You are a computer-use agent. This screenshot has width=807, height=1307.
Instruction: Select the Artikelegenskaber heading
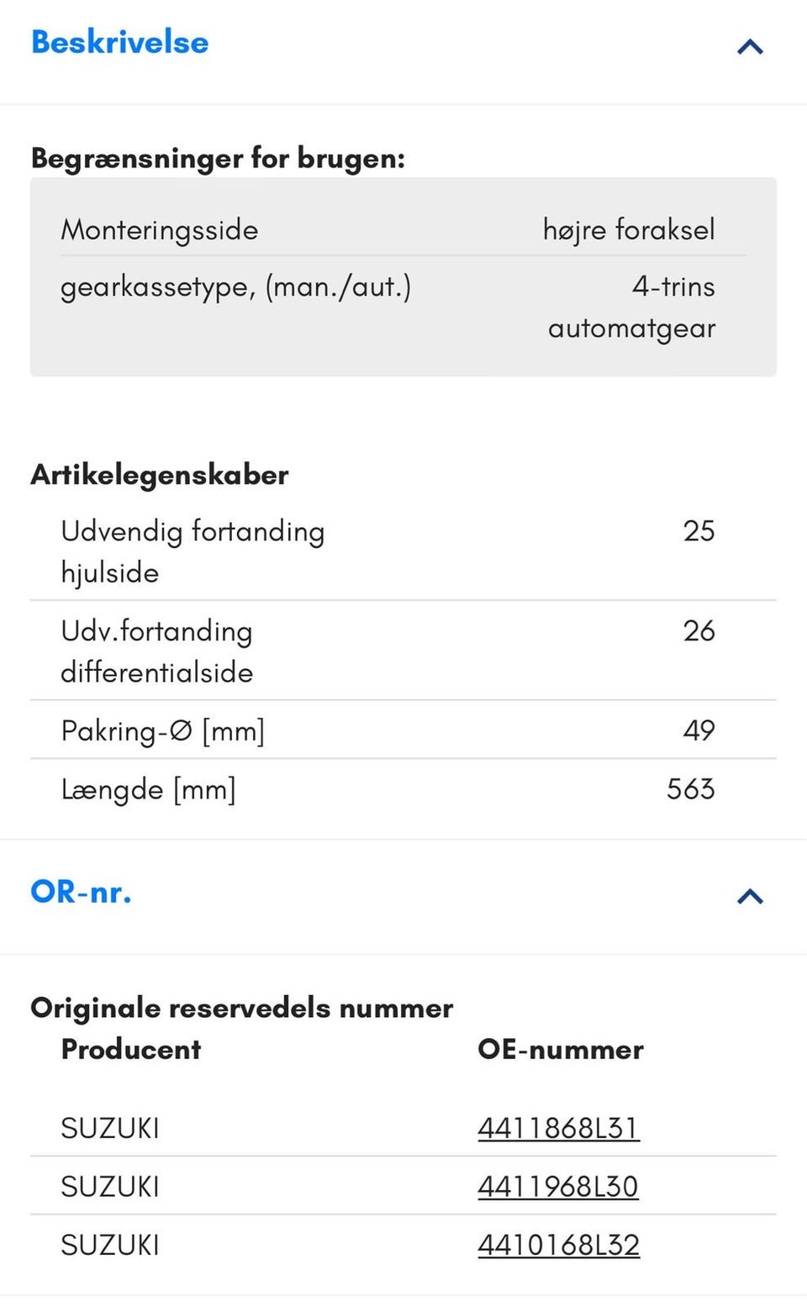159,475
